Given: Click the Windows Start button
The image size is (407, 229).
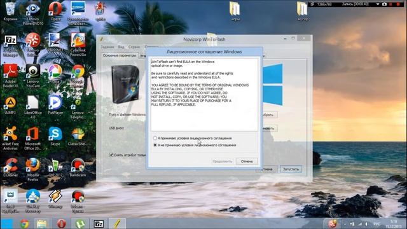Looking at the screenshot, I should tap(7, 223).
